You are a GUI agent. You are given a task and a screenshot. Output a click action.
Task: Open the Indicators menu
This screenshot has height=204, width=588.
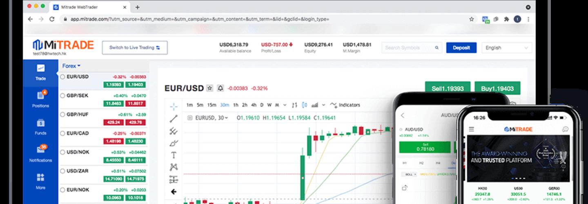tap(345, 105)
